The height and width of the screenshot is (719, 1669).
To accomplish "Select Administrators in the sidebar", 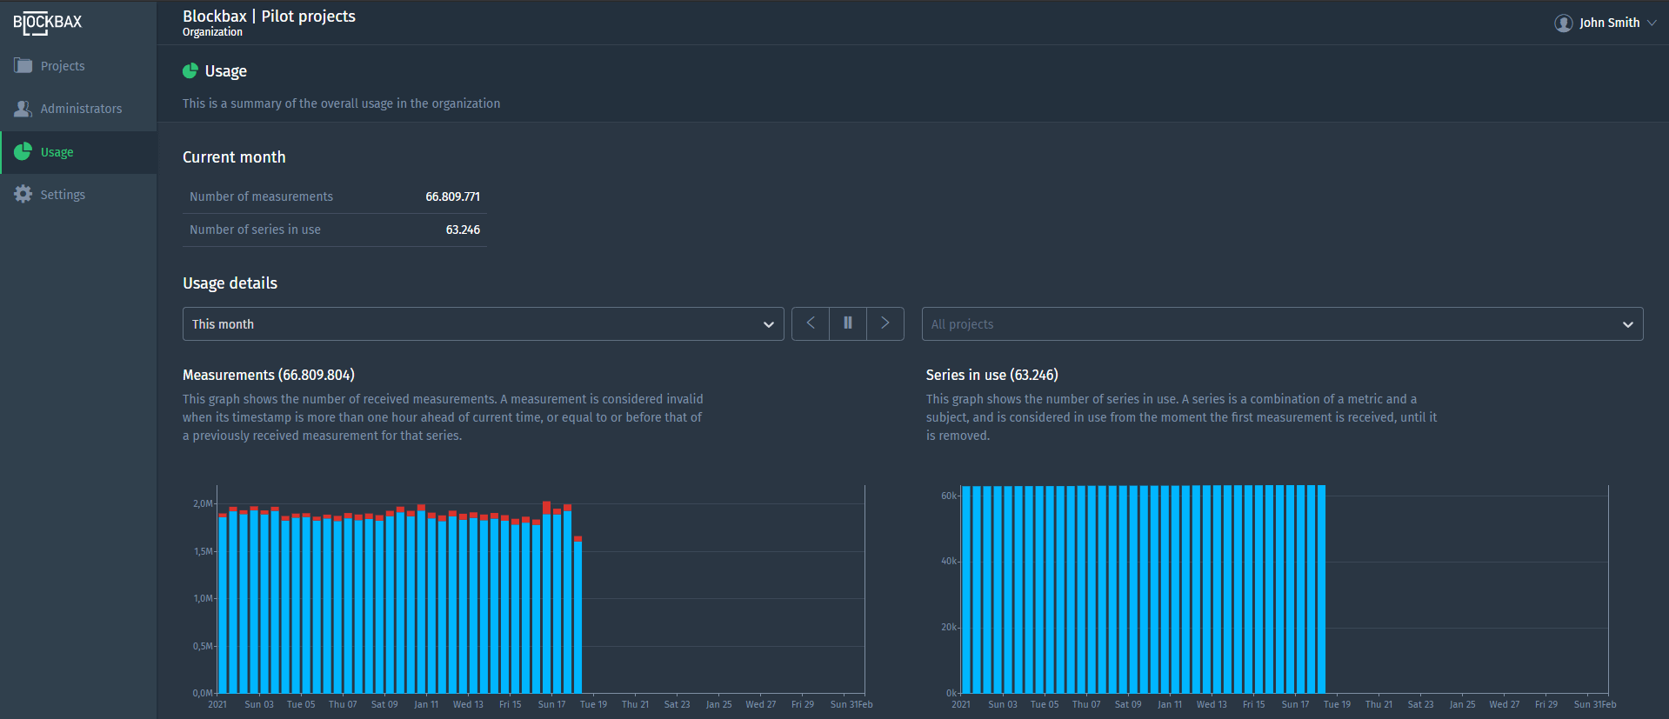I will (81, 109).
